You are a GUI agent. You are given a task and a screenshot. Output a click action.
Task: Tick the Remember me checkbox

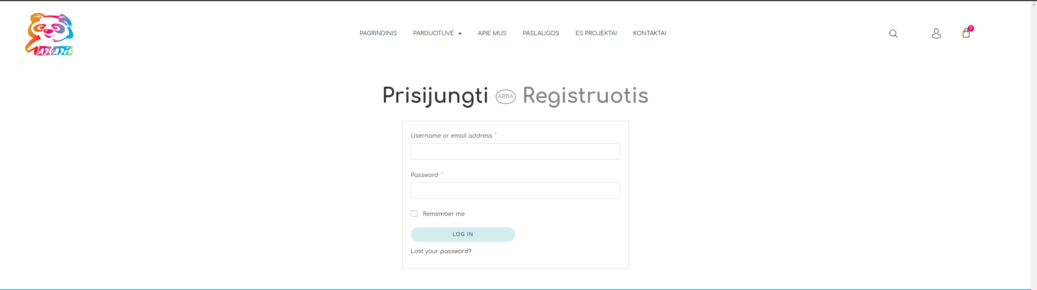point(414,213)
